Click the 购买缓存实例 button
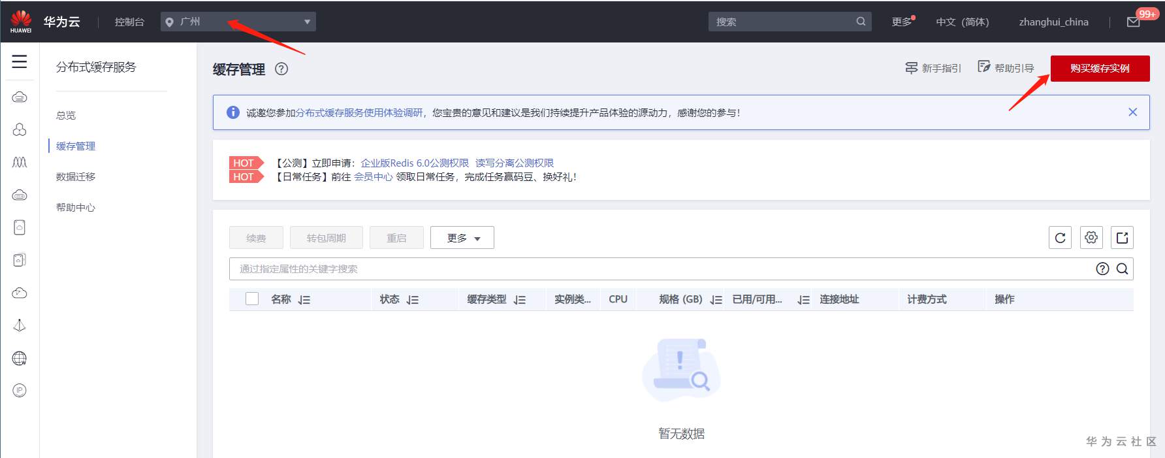Screen dimensions: 1165x458 coord(1100,68)
